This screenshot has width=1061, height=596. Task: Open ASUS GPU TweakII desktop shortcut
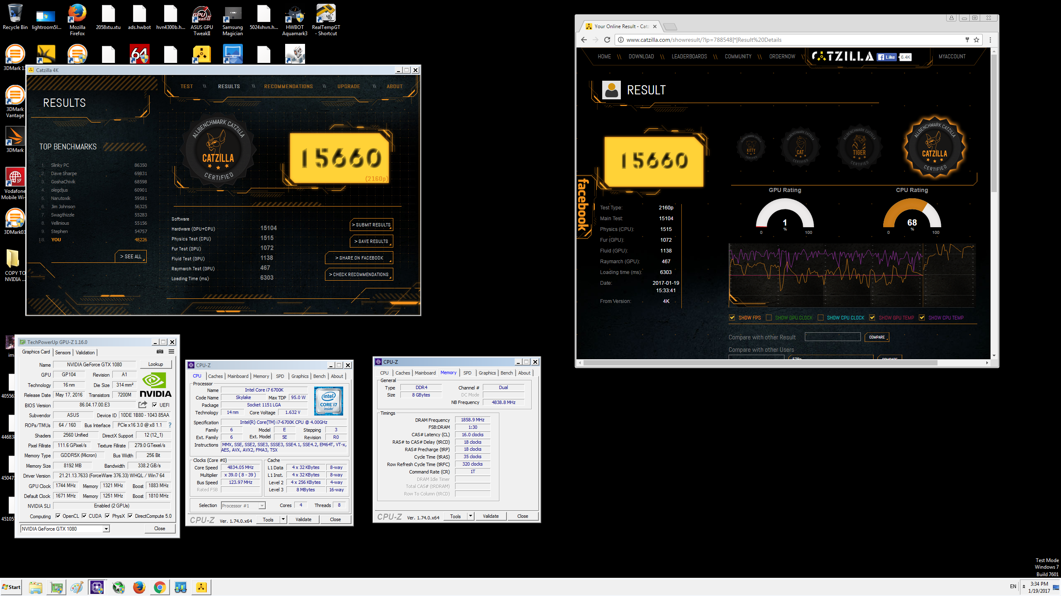click(x=202, y=20)
